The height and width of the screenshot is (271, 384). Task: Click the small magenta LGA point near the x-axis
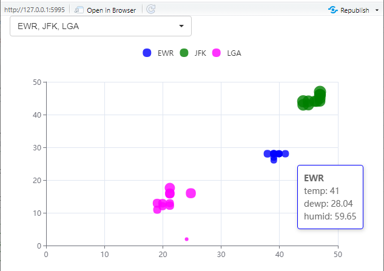(x=187, y=239)
